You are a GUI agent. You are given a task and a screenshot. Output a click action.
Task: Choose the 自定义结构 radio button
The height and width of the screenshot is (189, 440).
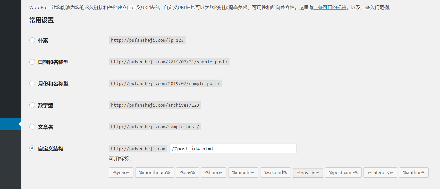tap(32, 148)
